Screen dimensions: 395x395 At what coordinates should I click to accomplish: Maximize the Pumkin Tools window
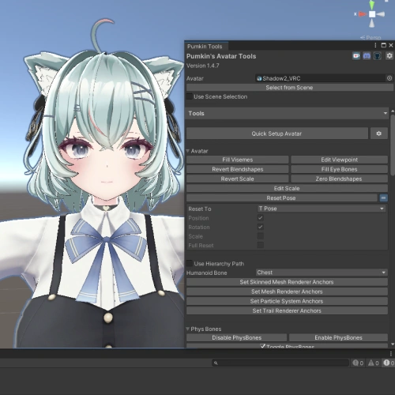384,45
